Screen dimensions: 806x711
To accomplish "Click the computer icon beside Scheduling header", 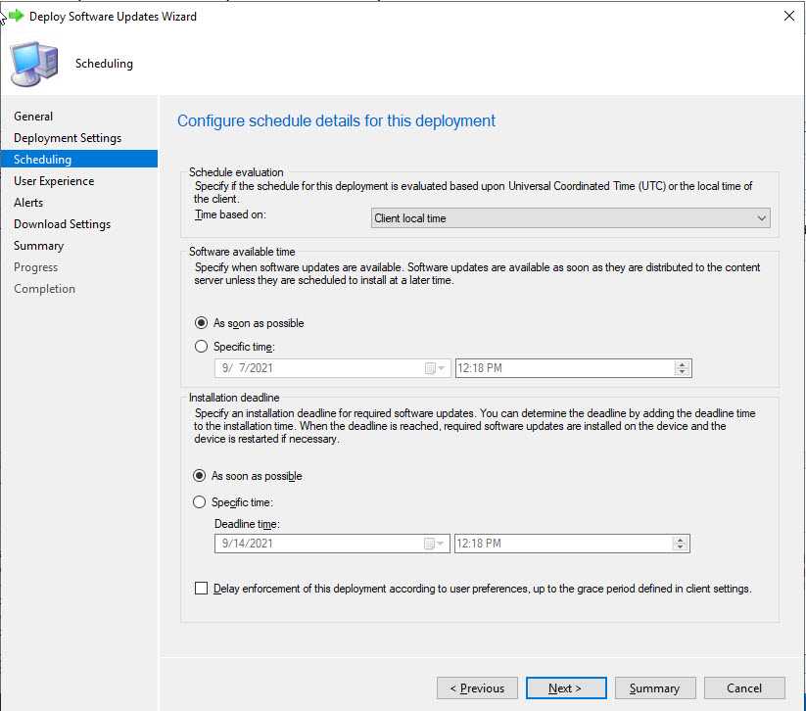I will (33, 64).
